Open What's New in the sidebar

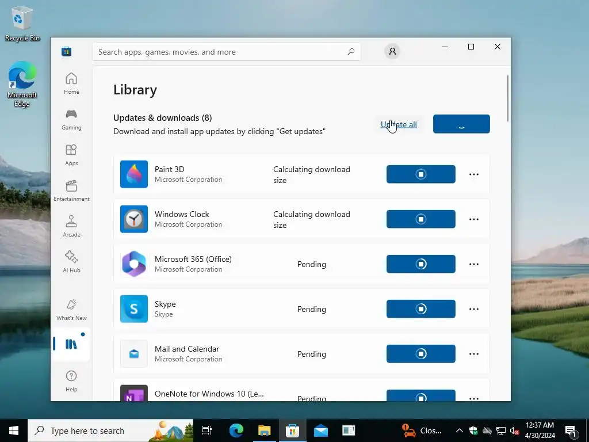tap(71, 310)
